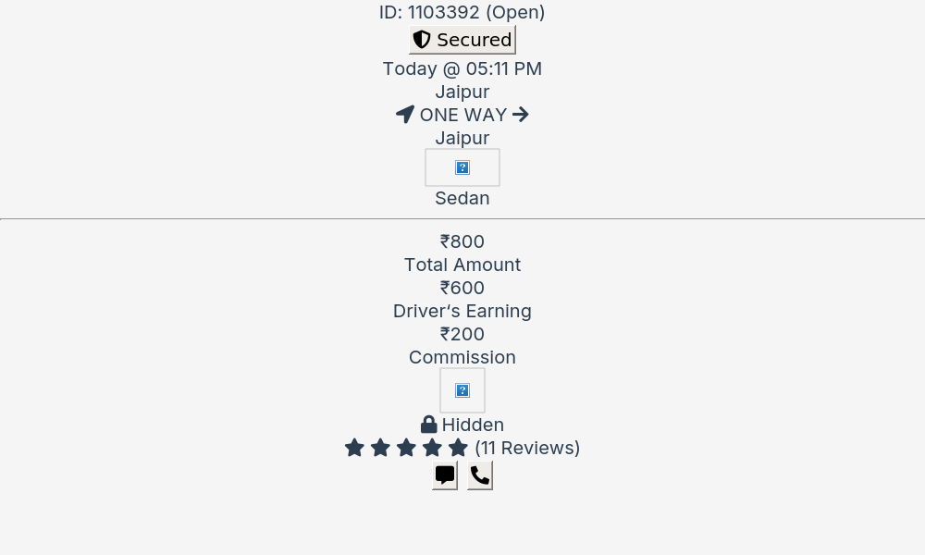This screenshot has width=925, height=555.
Task: Click the lock icon beside Hidden
Action: point(429,425)
